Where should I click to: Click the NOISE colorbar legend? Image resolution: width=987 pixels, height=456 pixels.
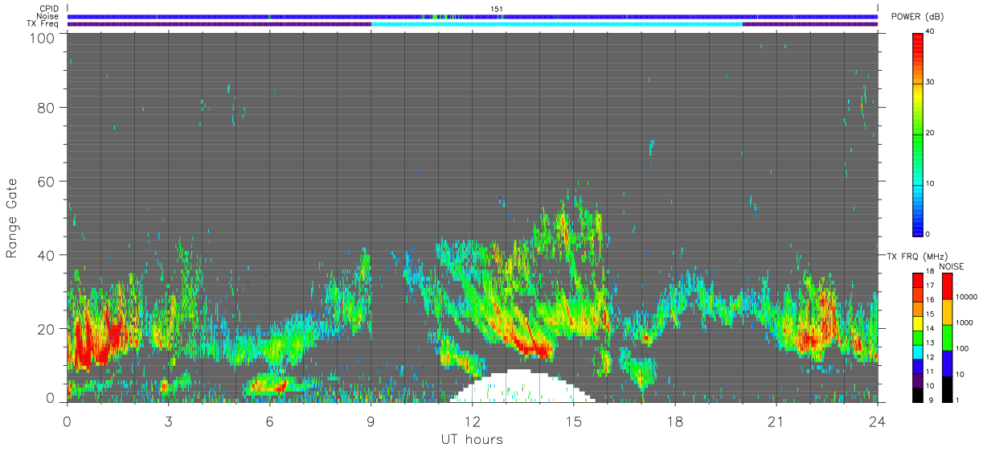click(948, 337)
